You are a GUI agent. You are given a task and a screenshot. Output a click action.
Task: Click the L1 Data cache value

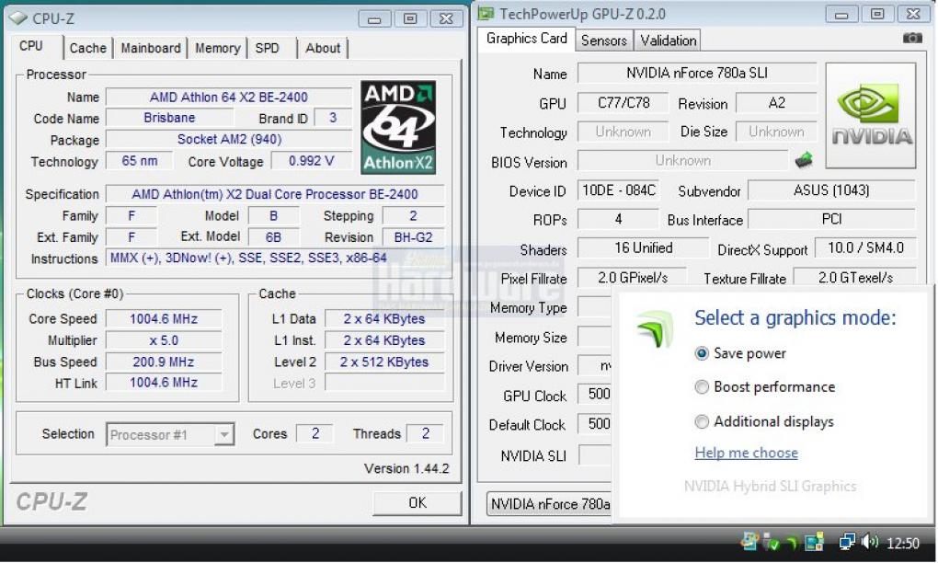point(384,319)
